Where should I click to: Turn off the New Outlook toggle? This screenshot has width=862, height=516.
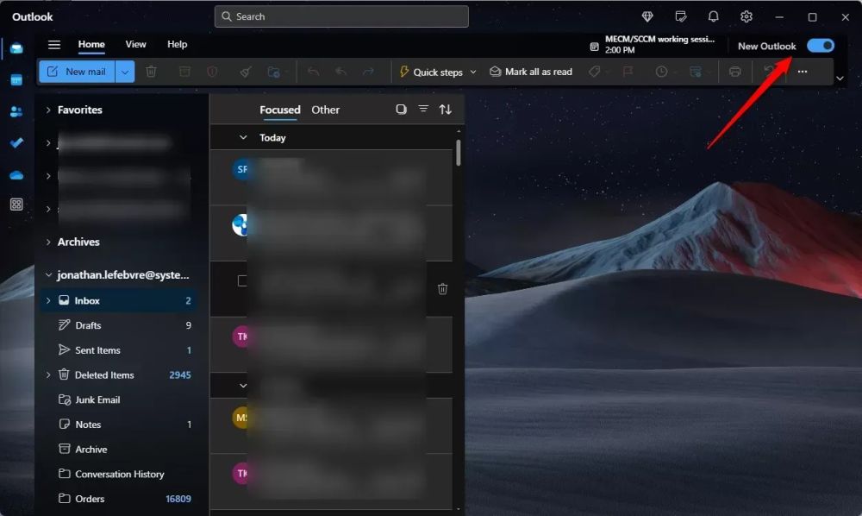821,46
